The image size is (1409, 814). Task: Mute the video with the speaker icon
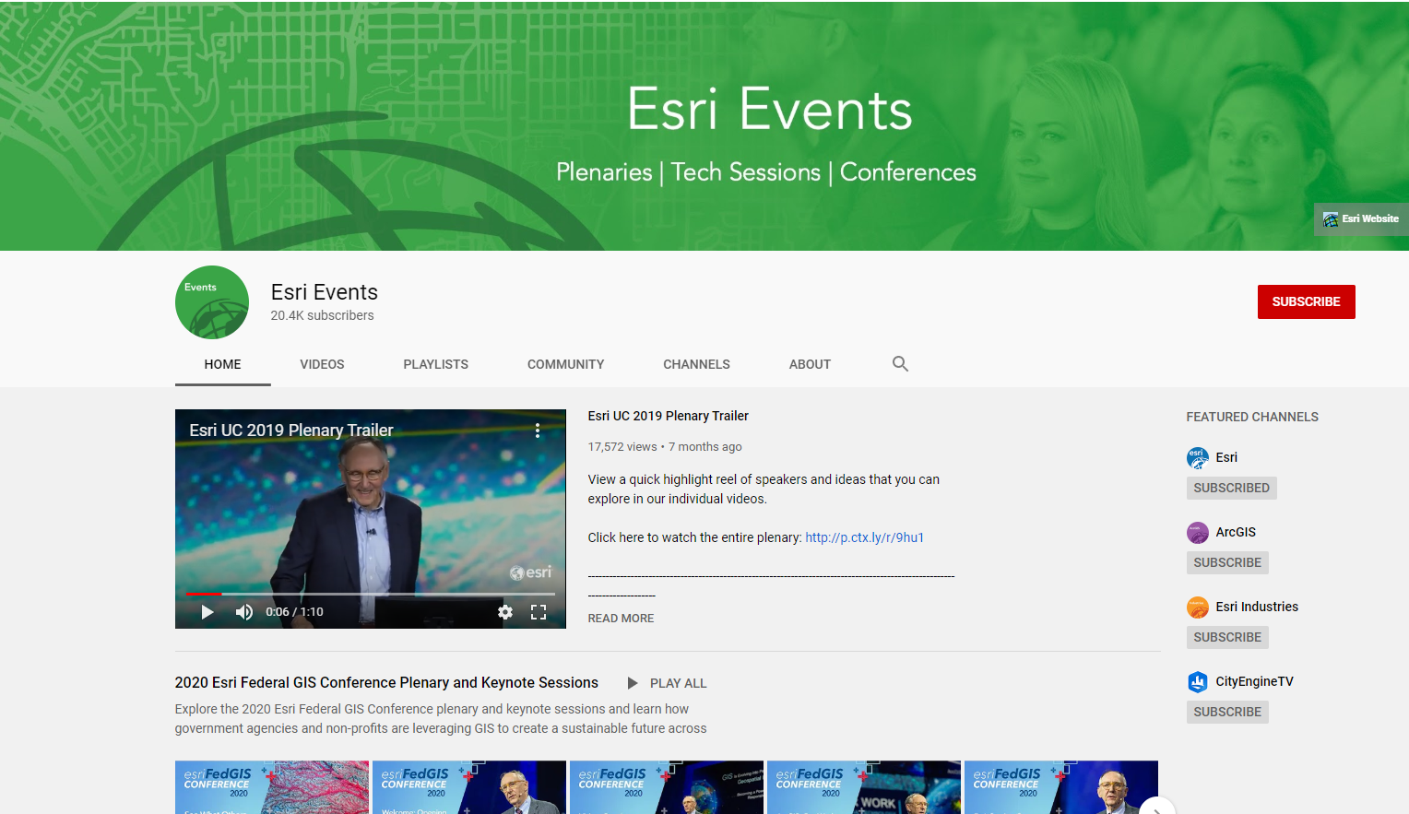[x=244, y=612]
